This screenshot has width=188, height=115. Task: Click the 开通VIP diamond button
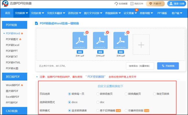[x=155, y=3]
